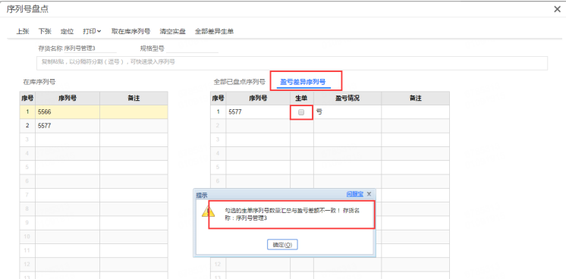Switch to the 全部已盘点序列号 tab
The height and width of the screenshot is (279, 566).
(239, 82)
